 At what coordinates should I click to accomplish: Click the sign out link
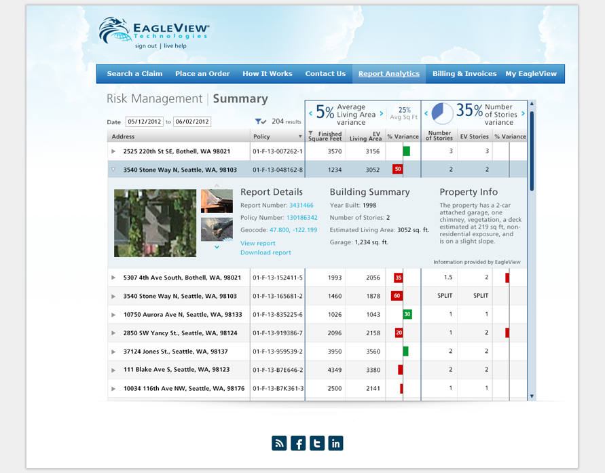point(146,46)
